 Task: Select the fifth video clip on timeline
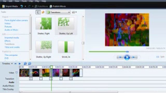(x=66, y=73)
